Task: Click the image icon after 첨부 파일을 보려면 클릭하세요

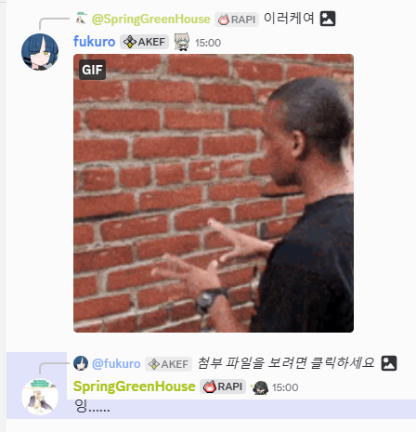Action: (389, 363)
